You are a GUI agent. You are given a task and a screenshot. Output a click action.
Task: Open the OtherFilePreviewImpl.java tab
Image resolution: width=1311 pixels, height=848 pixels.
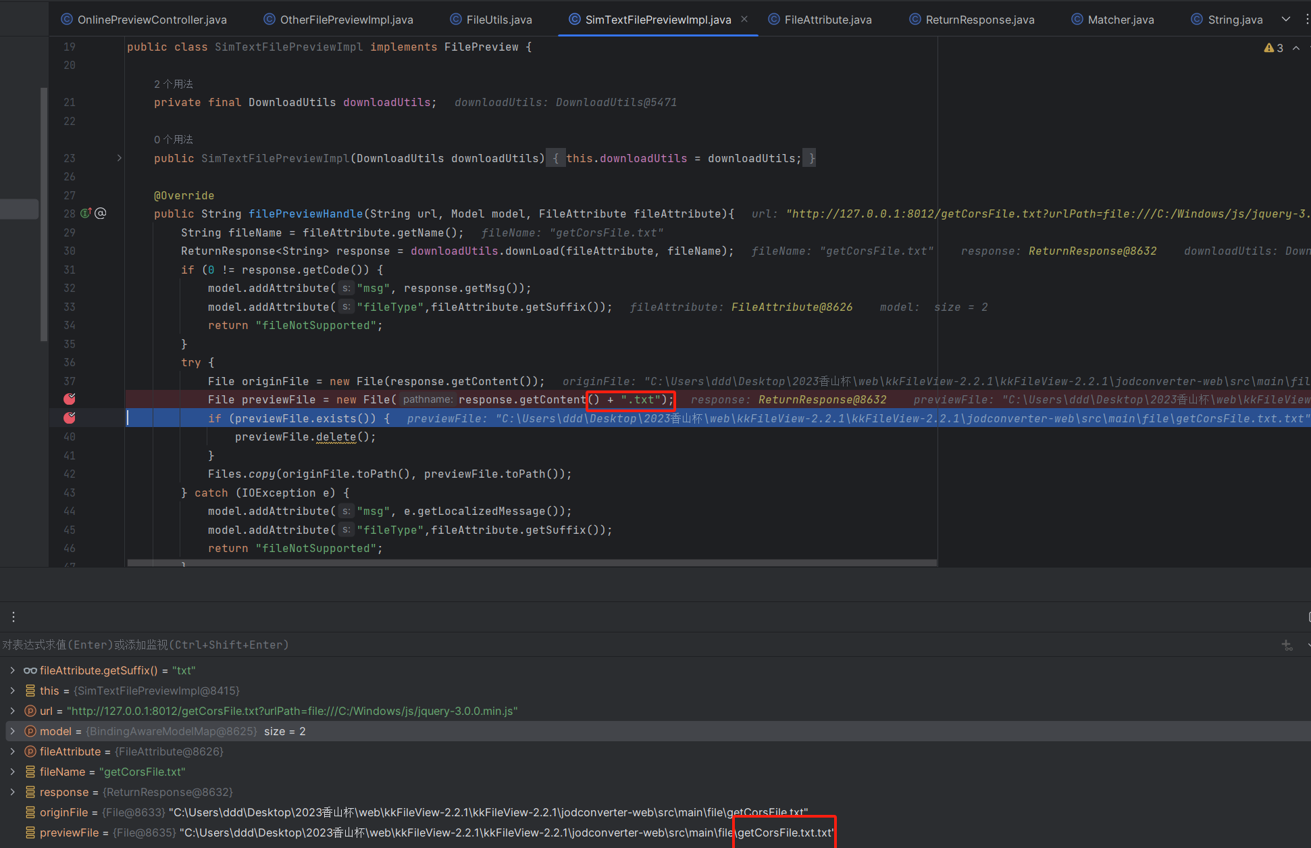click(338, 20)
